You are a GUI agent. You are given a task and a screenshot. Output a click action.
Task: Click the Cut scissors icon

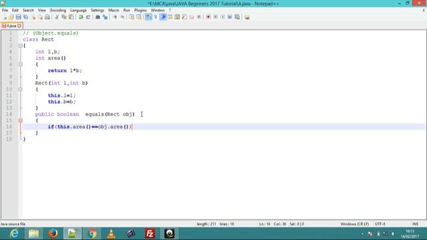[x=57, y=17]
